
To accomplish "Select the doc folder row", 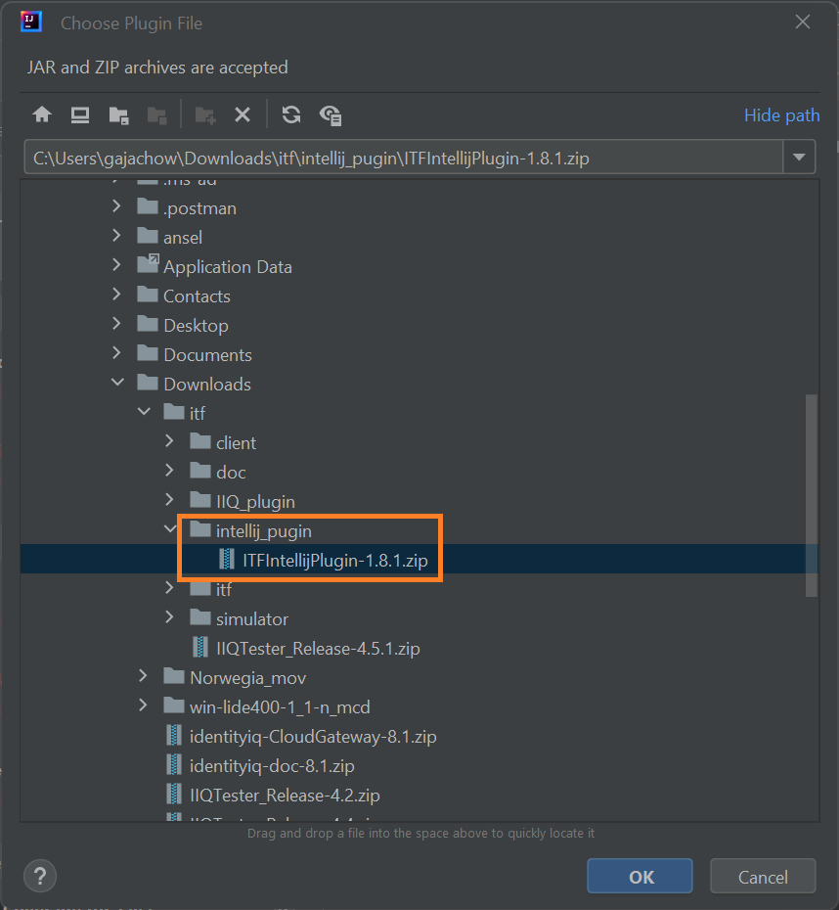I will [419, 473].
